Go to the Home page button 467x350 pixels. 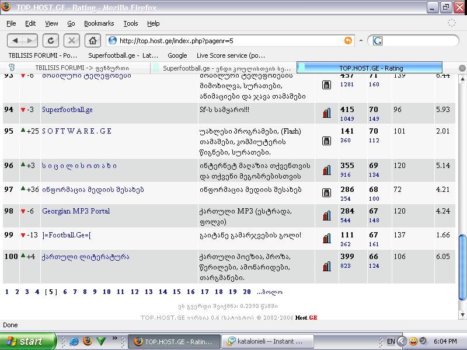coord(93,40)
